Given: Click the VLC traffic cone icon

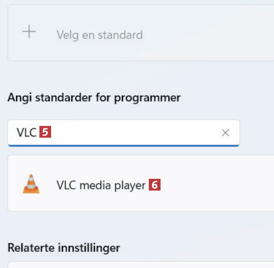Looking at the screenshot, I should click(x=31, y=184).
